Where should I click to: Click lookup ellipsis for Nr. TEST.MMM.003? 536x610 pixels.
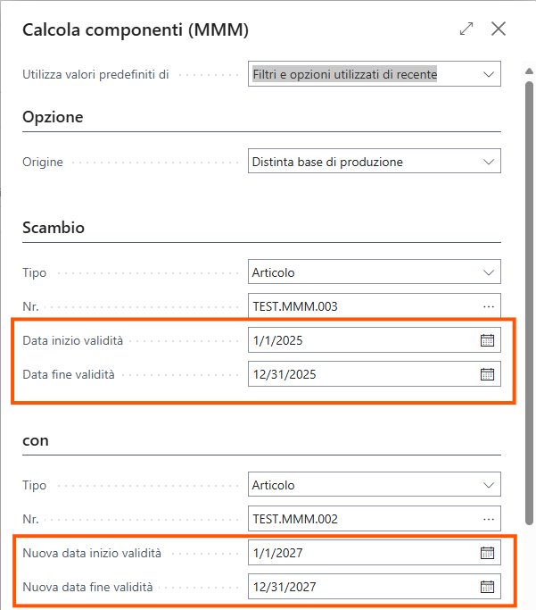coord(488,306)
